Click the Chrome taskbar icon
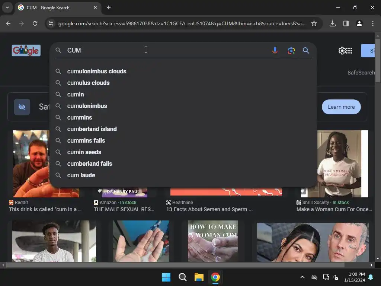 click(x=215, y=277)
